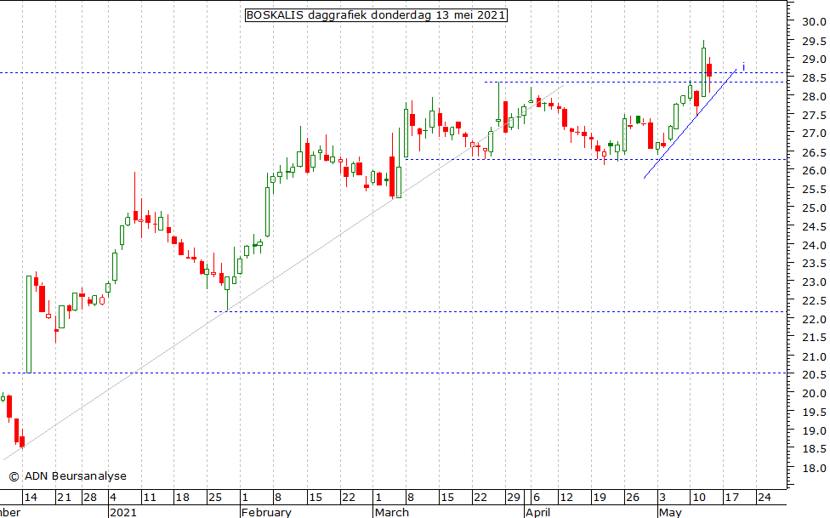830x518 pixels.
Task: Select date label 4 on time axis
Action: click(x=113, y=498)
